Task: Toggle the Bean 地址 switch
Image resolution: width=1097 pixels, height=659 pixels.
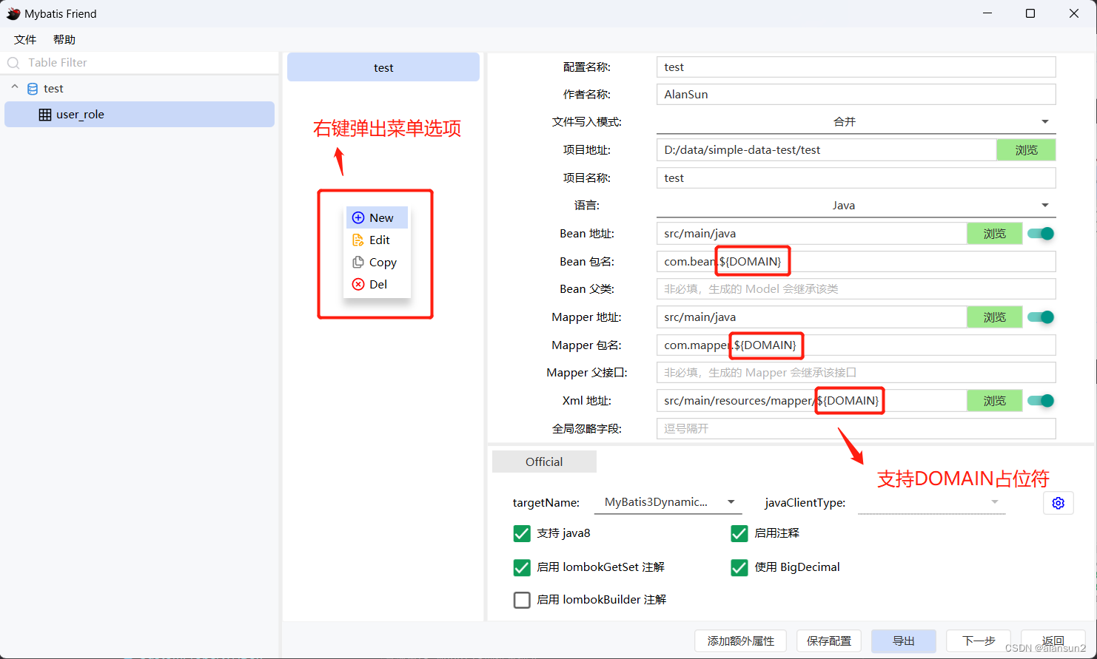Action: pyautogui.click(x=1041, y=234)
